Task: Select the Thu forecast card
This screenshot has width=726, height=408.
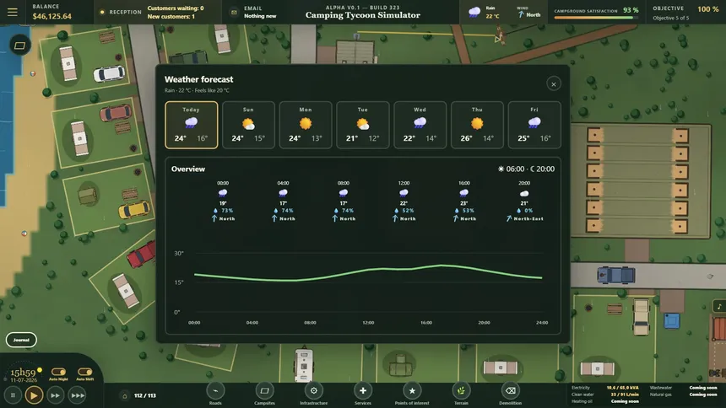Action: click(x=477, y=125)
